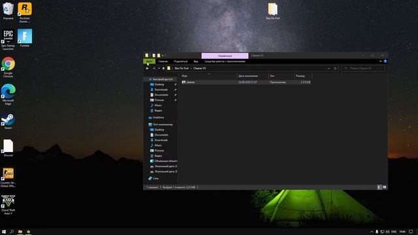Open Сеть in the navigation pane
The height and width of the screenshot is (235, 418).
pyautogui.click(x=155, y=178)
